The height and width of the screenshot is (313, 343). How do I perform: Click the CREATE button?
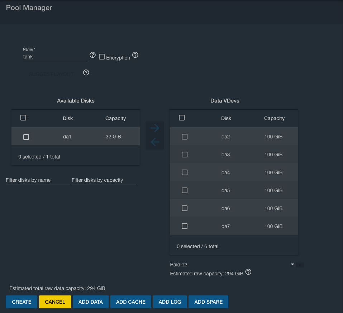[x=22, y=302]
